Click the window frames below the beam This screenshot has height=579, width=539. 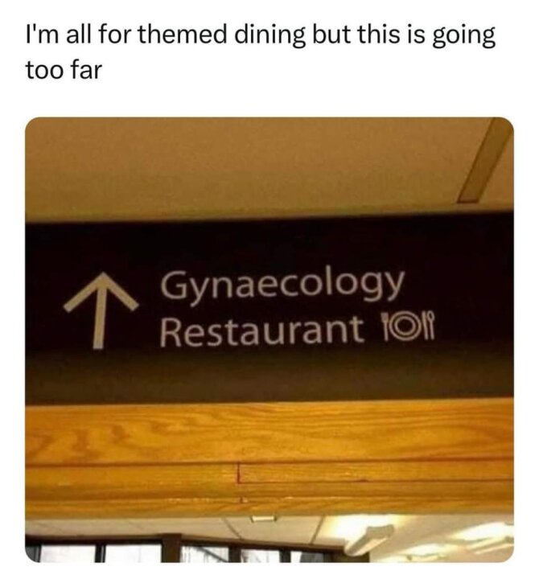coord(177,548)
